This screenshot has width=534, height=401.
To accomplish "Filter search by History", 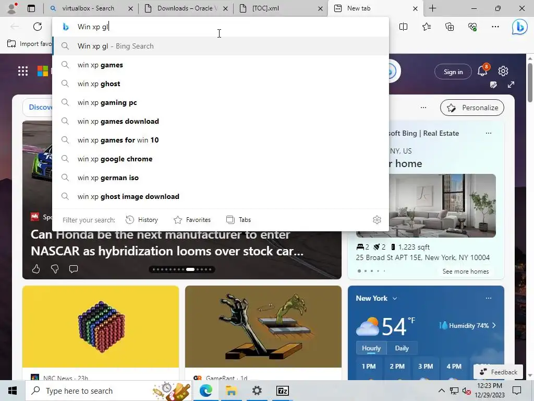I will (142, 220).
